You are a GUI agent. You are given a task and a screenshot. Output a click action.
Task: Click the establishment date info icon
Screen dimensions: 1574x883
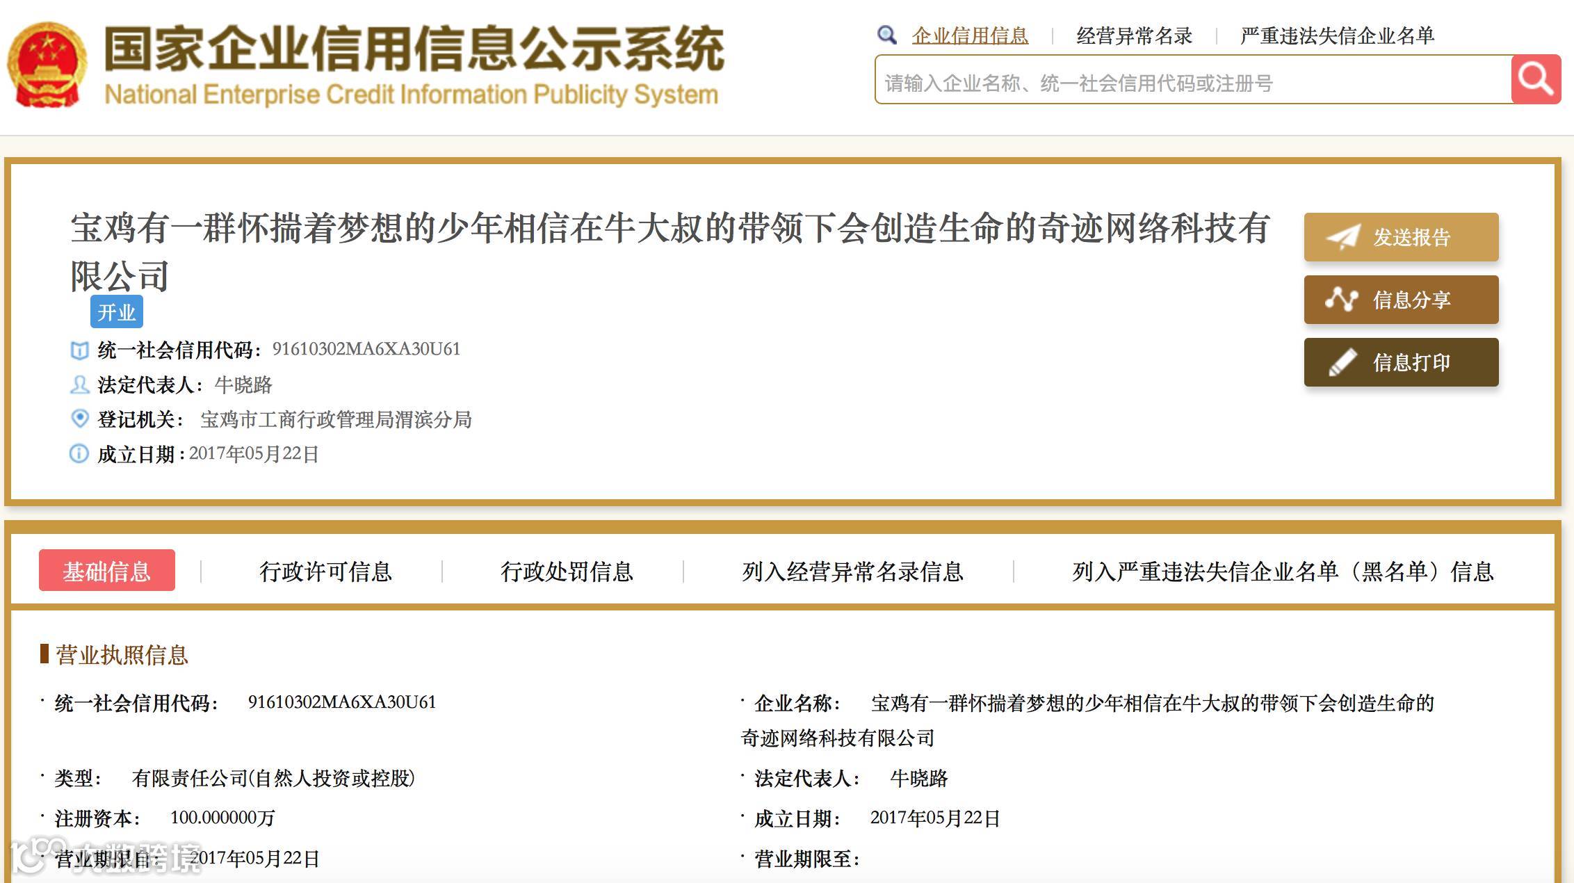click(x=79, y=454)
